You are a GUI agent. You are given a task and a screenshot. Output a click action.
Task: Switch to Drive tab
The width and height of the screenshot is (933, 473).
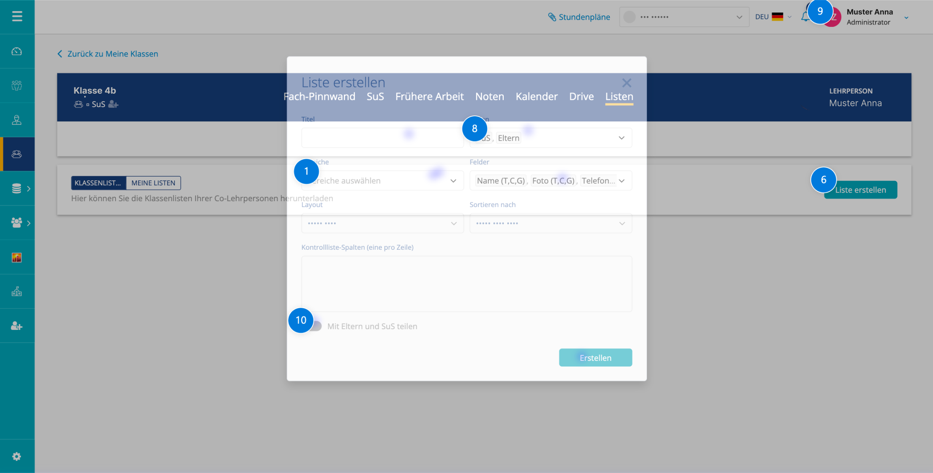(x=581, y=96)
